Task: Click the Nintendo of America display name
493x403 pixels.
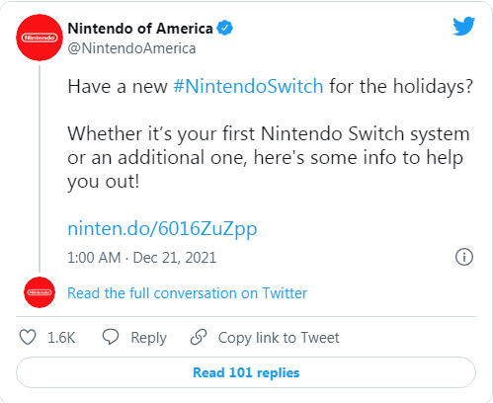Action: coord(140,29)
